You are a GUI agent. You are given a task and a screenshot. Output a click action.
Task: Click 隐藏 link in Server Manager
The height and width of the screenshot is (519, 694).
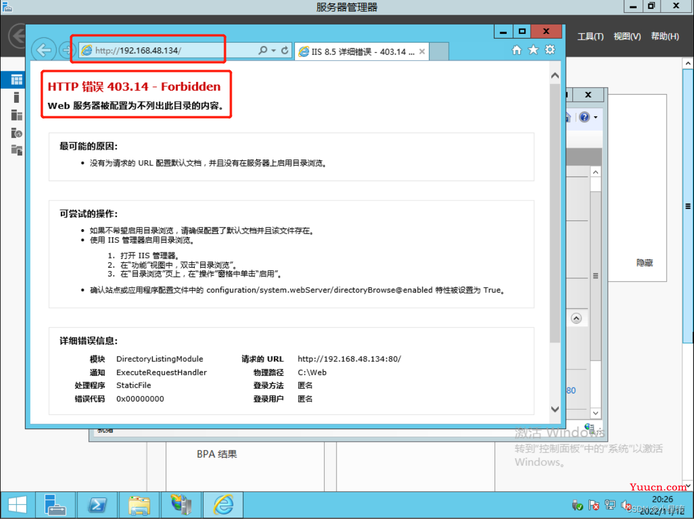coord(644,263)
